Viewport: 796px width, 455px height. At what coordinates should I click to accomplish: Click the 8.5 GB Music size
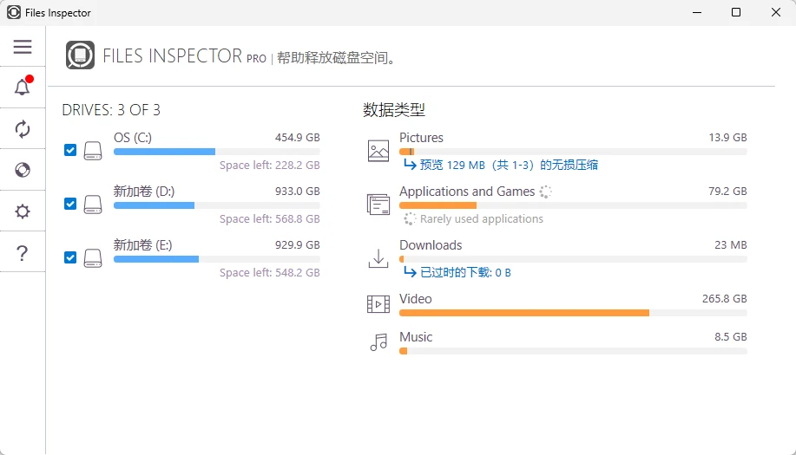coord(731,337)
